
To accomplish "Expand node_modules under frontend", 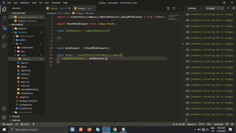I will (14, 36).
